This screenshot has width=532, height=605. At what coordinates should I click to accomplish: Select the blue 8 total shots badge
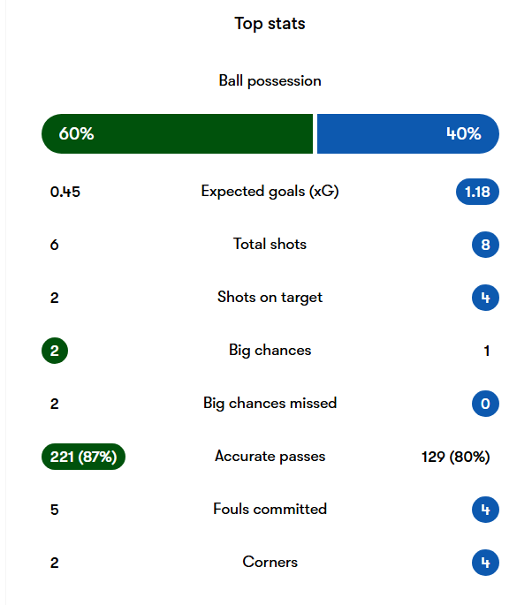(x=485, y=245)
